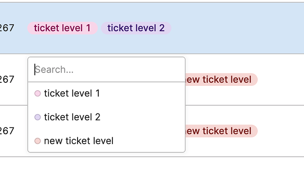Screen dimensions: 304x173
Task: Click white gap between bottom row's 267 and dropdown
Action: click(x=21, y=131)
